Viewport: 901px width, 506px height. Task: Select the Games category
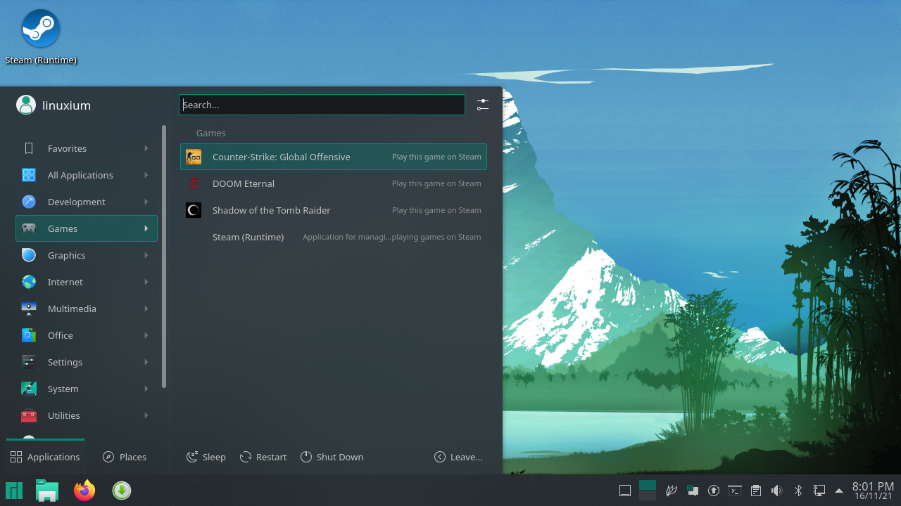(x=87, y=228)
